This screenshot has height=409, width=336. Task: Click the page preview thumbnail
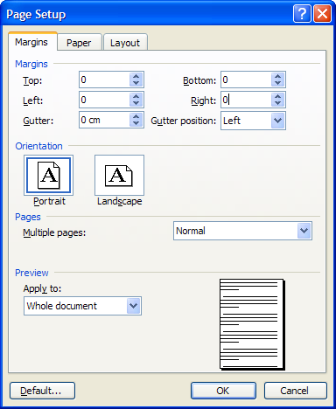point(252,324)
